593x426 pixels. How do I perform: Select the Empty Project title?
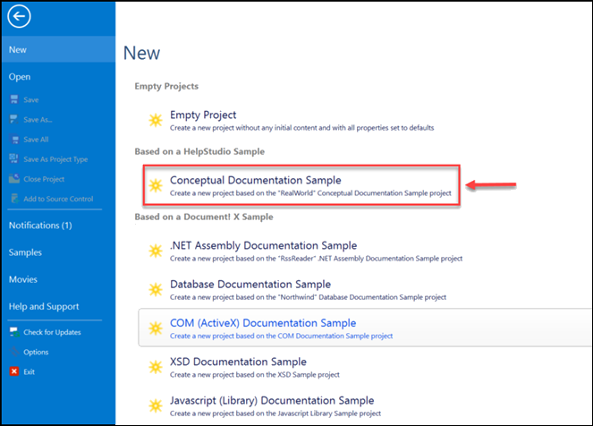[203, 115]
